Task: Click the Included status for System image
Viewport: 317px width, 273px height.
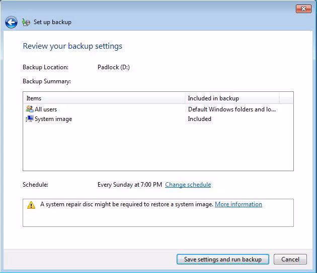Action: click(x=200, y=119)
